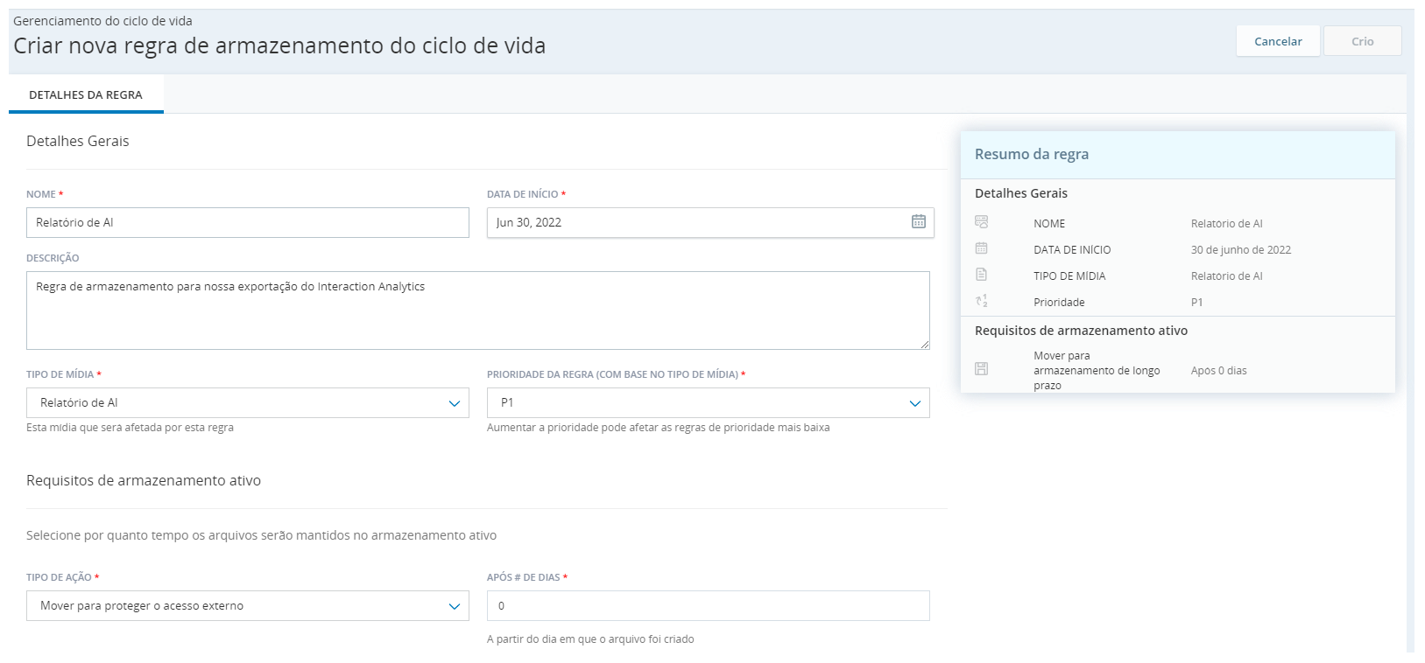Click 'Mover para armazenamento de longo prazo' text
Image resolution: width=1425 pixels, height=663 pixels.
coord(1097,370)
